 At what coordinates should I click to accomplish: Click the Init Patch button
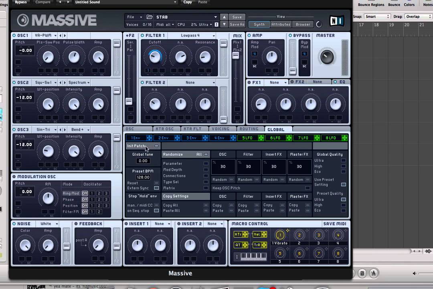(143, 146)
